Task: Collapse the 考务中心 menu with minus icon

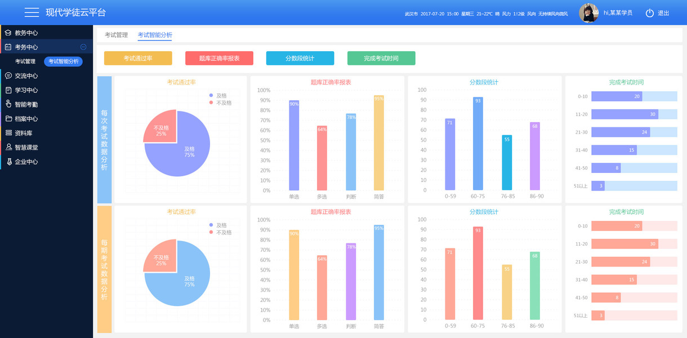Action: [83, 47]
